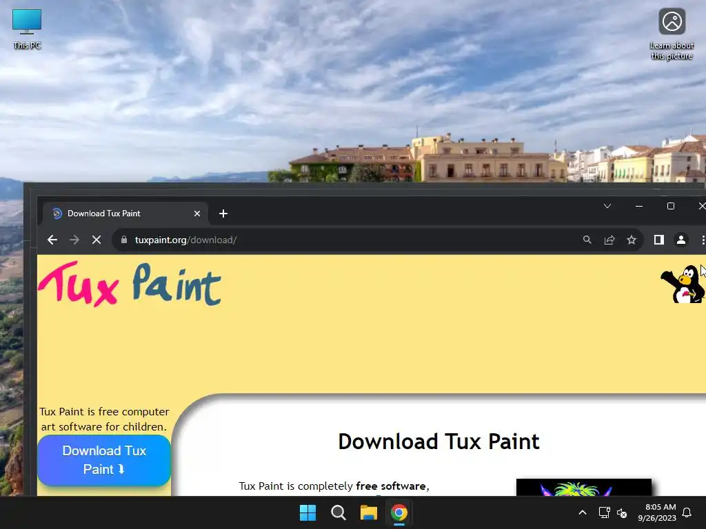Click the Download Tux Paint heading

coord(438,442)
